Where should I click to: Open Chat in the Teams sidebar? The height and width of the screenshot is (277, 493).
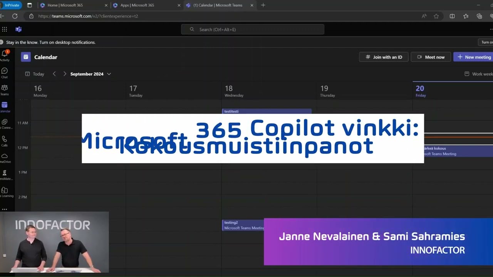5,73
